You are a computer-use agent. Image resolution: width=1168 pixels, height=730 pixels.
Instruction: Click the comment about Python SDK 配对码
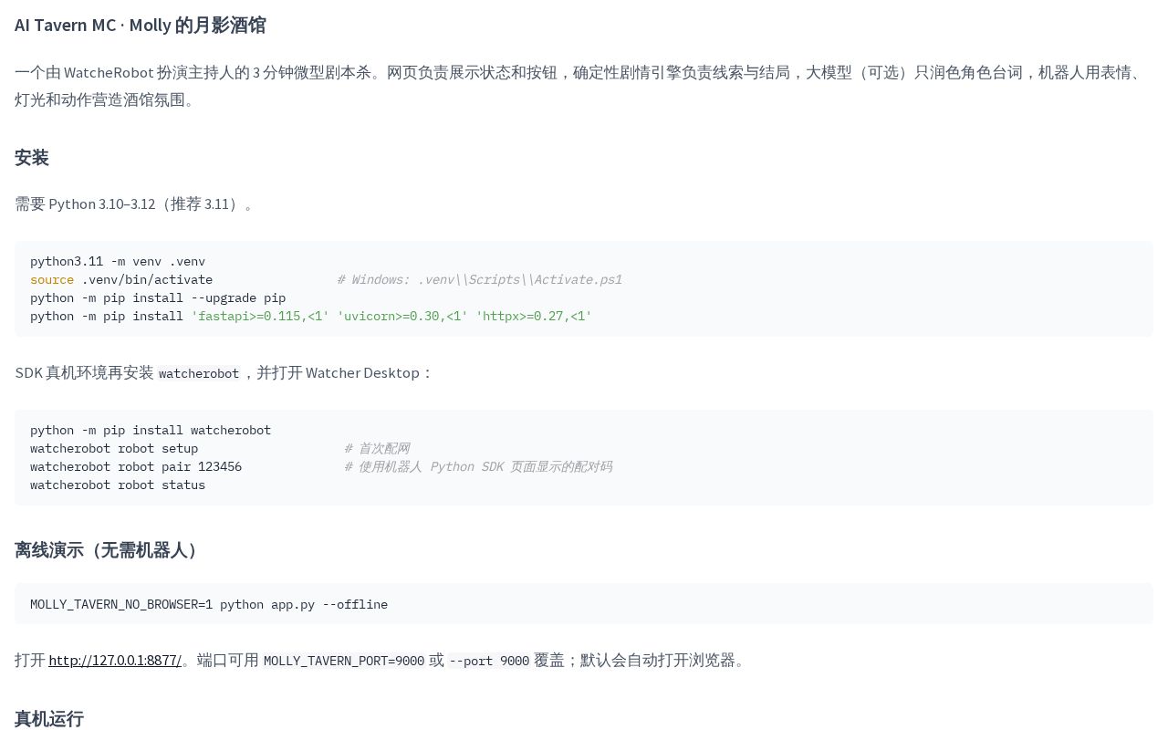pos(478,466)
